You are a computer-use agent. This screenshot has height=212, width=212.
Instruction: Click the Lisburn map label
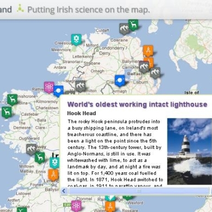141,82
